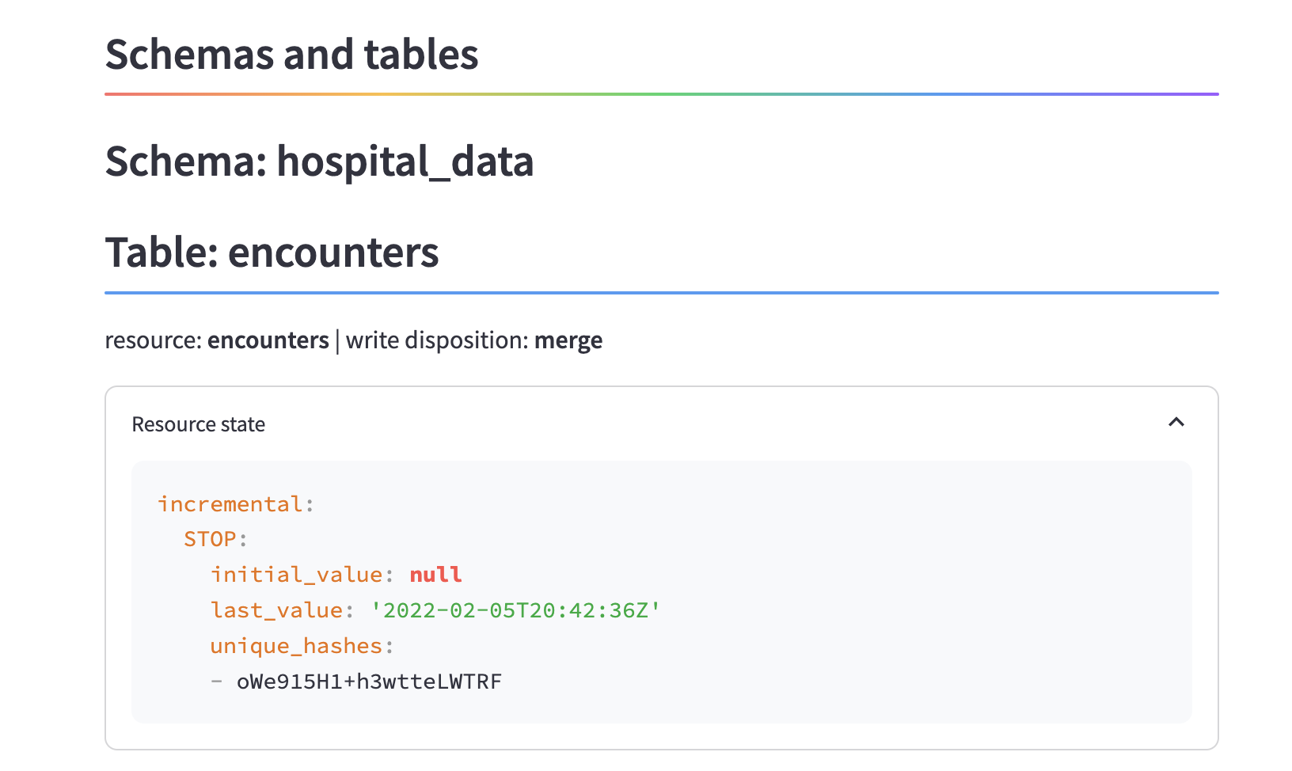
Task: Click the write disposition label text
Action: point(437,340)
